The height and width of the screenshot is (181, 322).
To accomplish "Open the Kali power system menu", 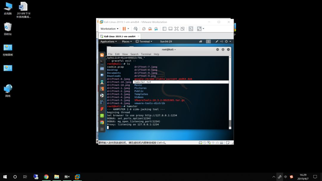I will (228, 41).
